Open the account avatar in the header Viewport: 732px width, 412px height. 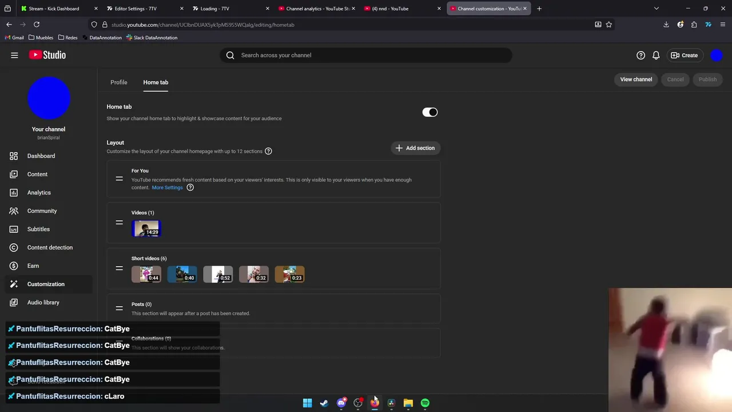717,56
